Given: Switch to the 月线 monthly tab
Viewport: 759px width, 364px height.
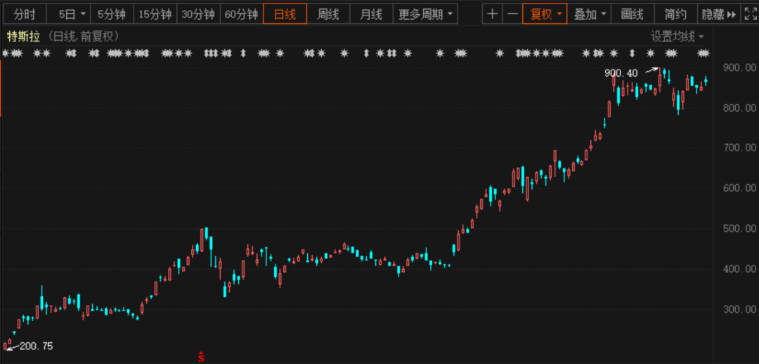Looking at the screenshot, I should click(371, 14).
